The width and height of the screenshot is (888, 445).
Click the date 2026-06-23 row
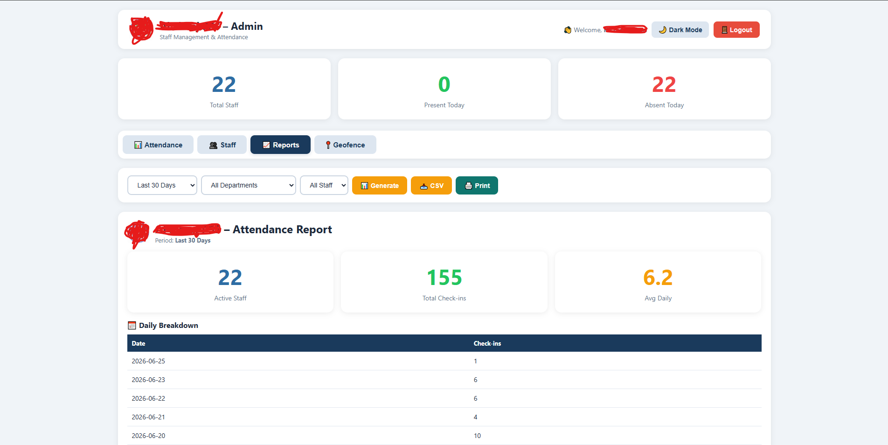[x=444, y=380]
